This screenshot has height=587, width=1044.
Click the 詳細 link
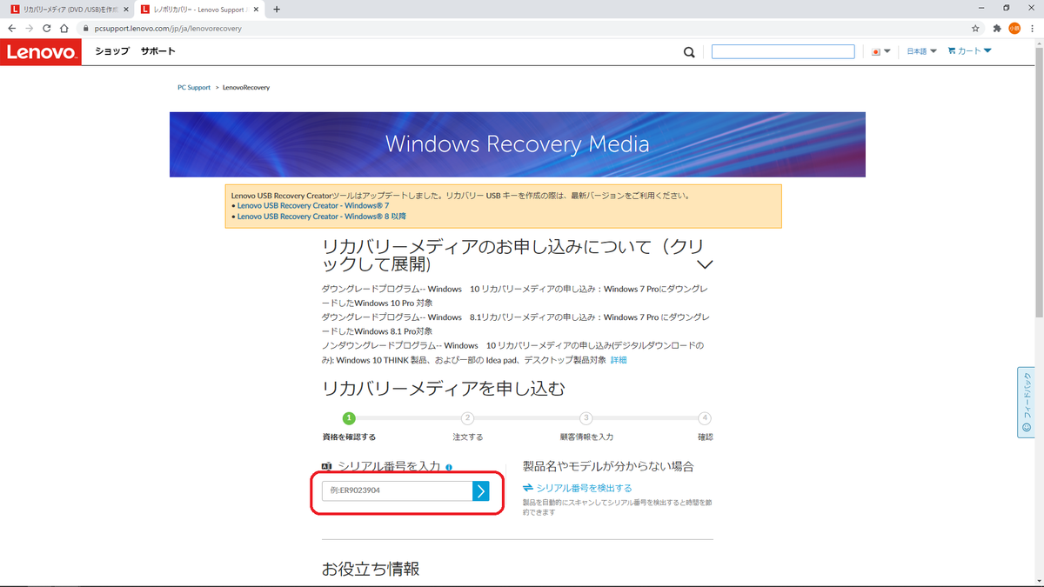click(619, 360)
